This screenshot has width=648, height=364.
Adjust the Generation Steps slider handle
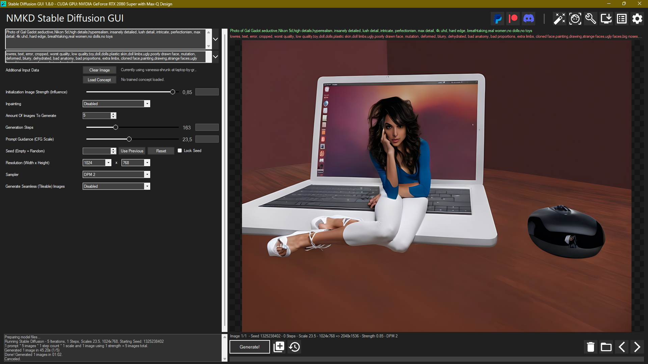(116, 127)
